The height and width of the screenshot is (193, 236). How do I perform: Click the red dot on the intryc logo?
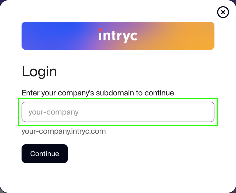(x=100, y=30)
